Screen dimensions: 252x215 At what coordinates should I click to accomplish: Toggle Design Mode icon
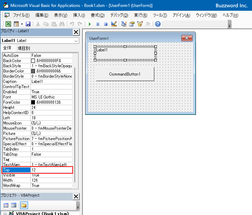114,24
